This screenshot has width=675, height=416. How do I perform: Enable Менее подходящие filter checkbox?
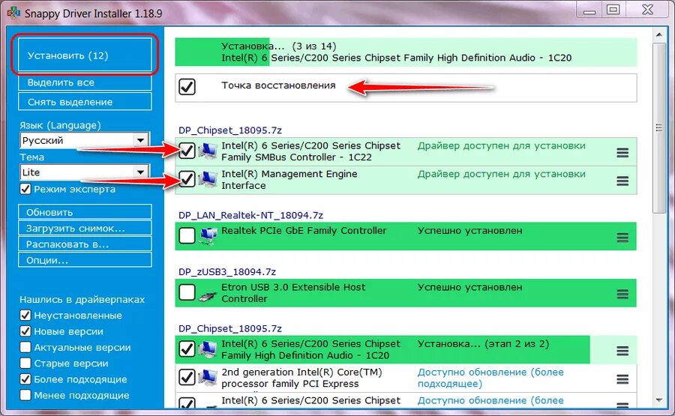click(25, 395)
